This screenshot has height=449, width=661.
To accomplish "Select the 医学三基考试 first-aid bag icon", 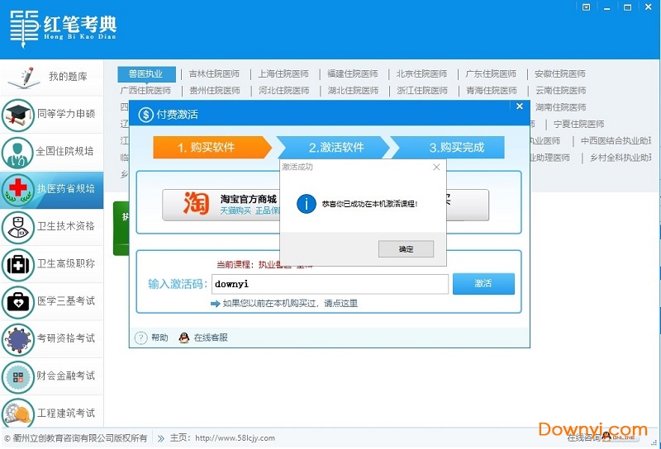I will (17, 302).
